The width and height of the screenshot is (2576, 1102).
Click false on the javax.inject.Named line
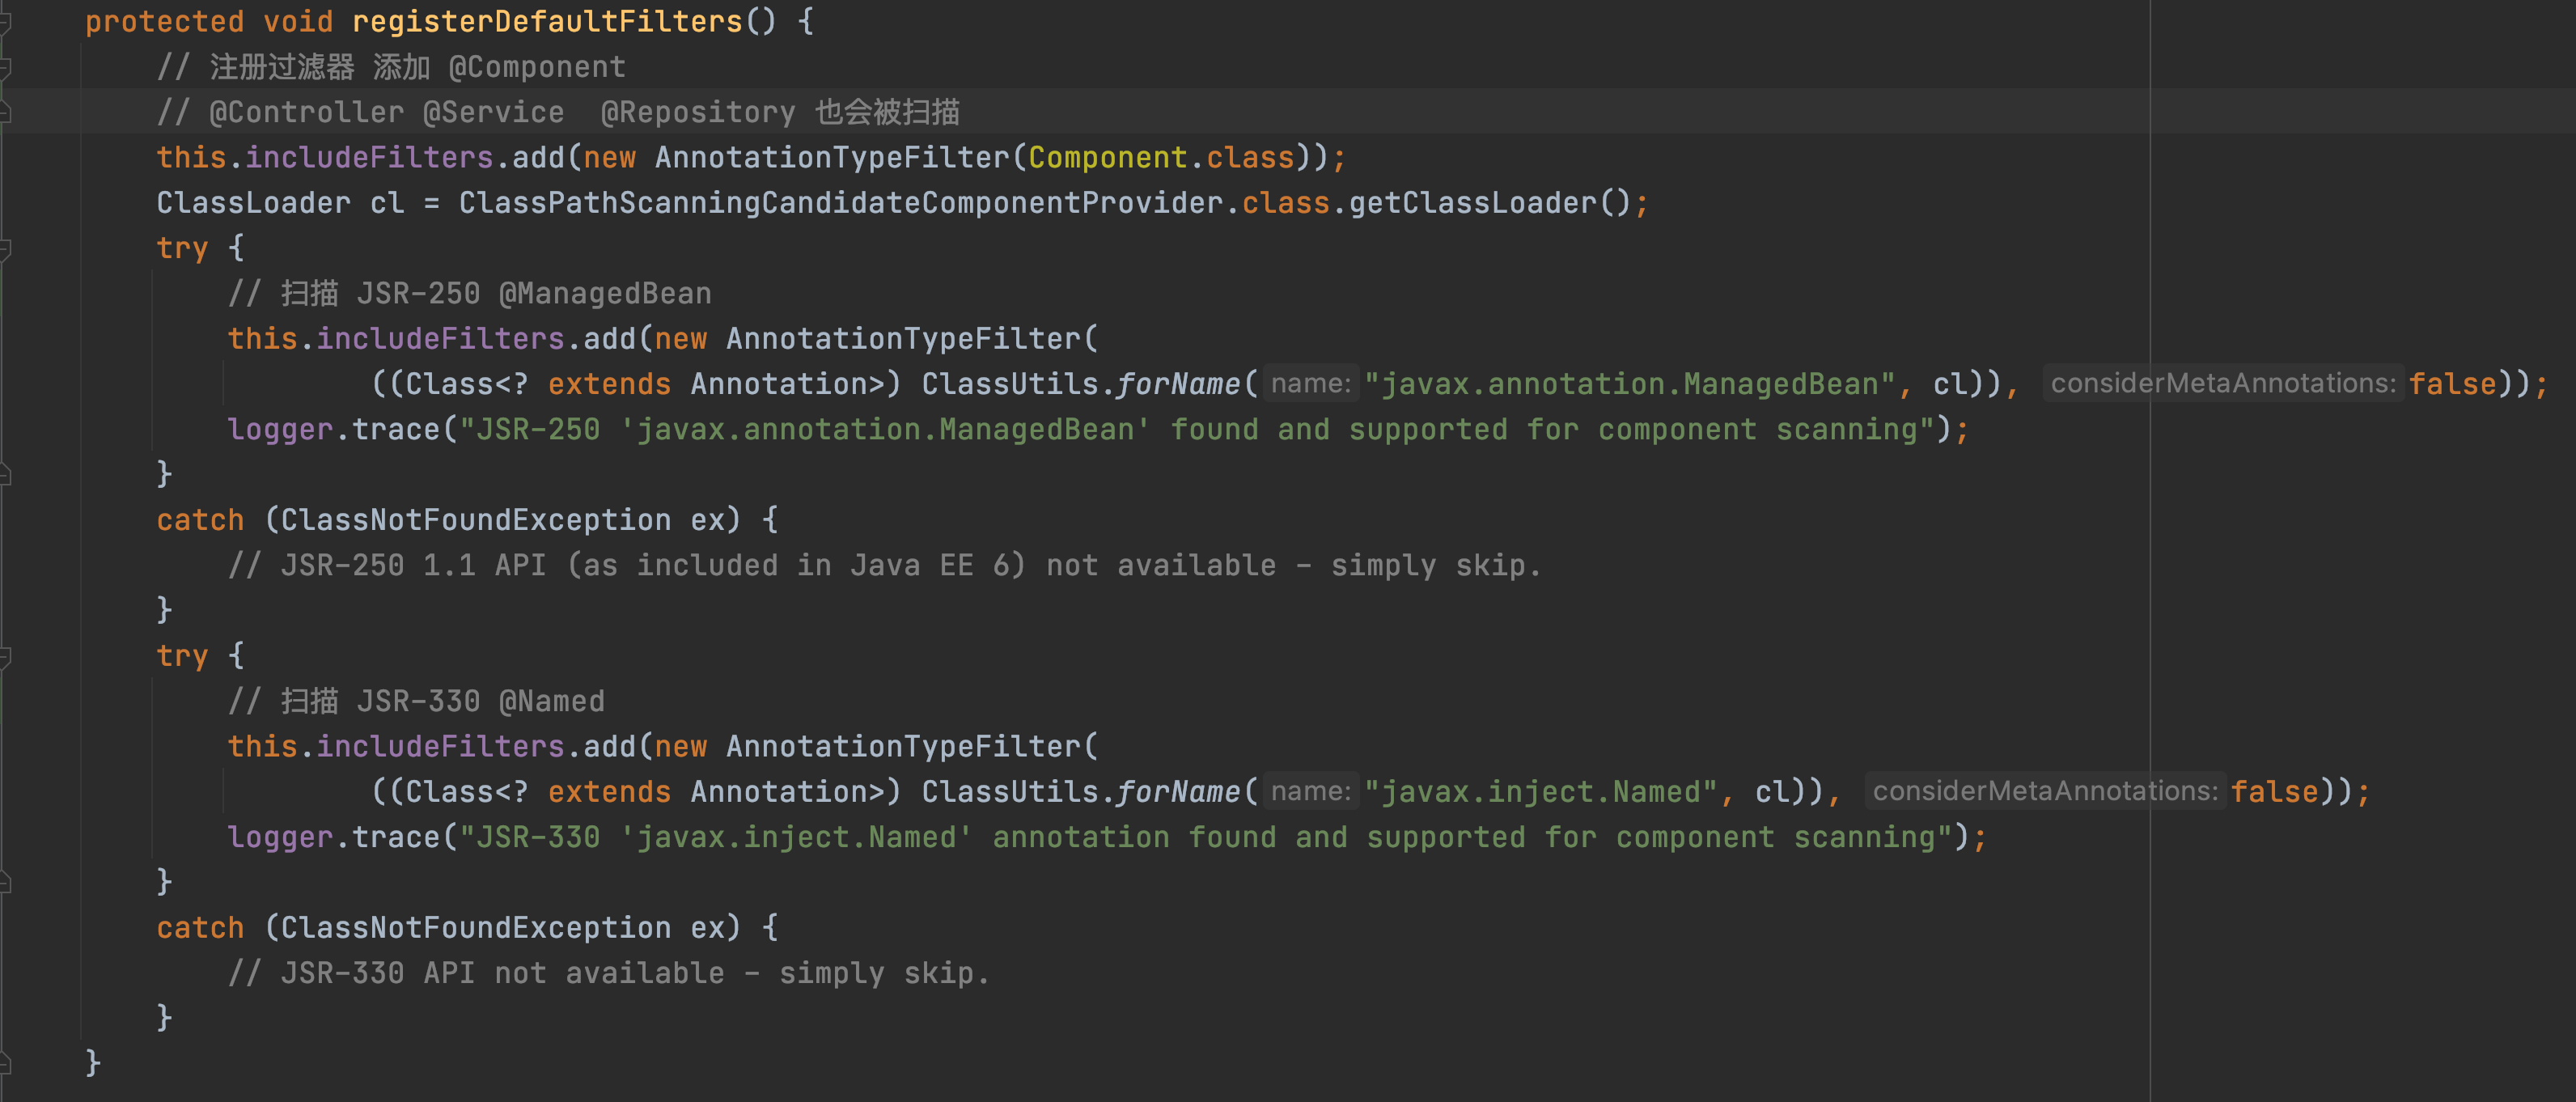pos(2274,792)
